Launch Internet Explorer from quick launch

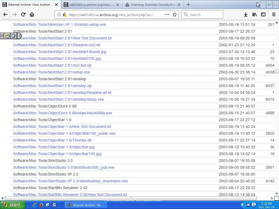35,205
